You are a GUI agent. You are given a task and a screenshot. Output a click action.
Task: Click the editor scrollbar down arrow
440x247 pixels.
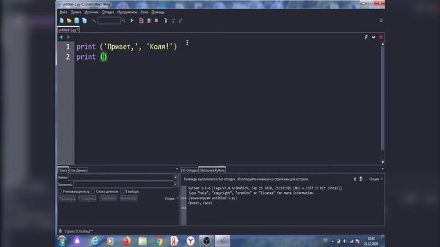pyautogui.click(x=382, y=163)
